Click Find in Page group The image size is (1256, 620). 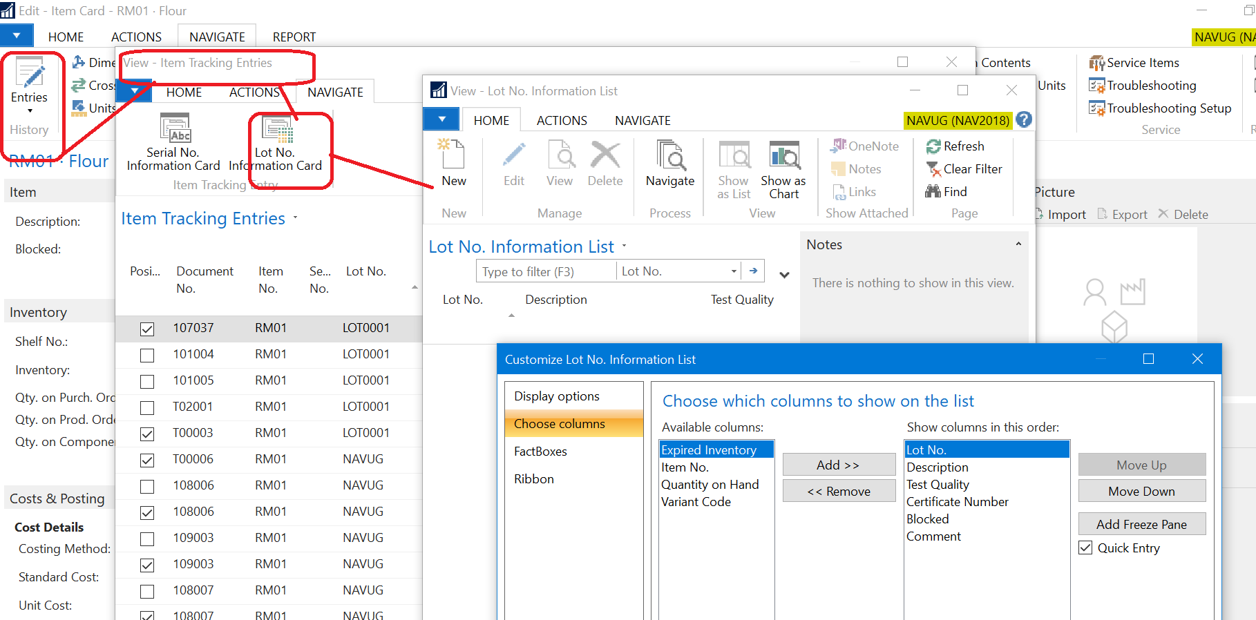946,191
